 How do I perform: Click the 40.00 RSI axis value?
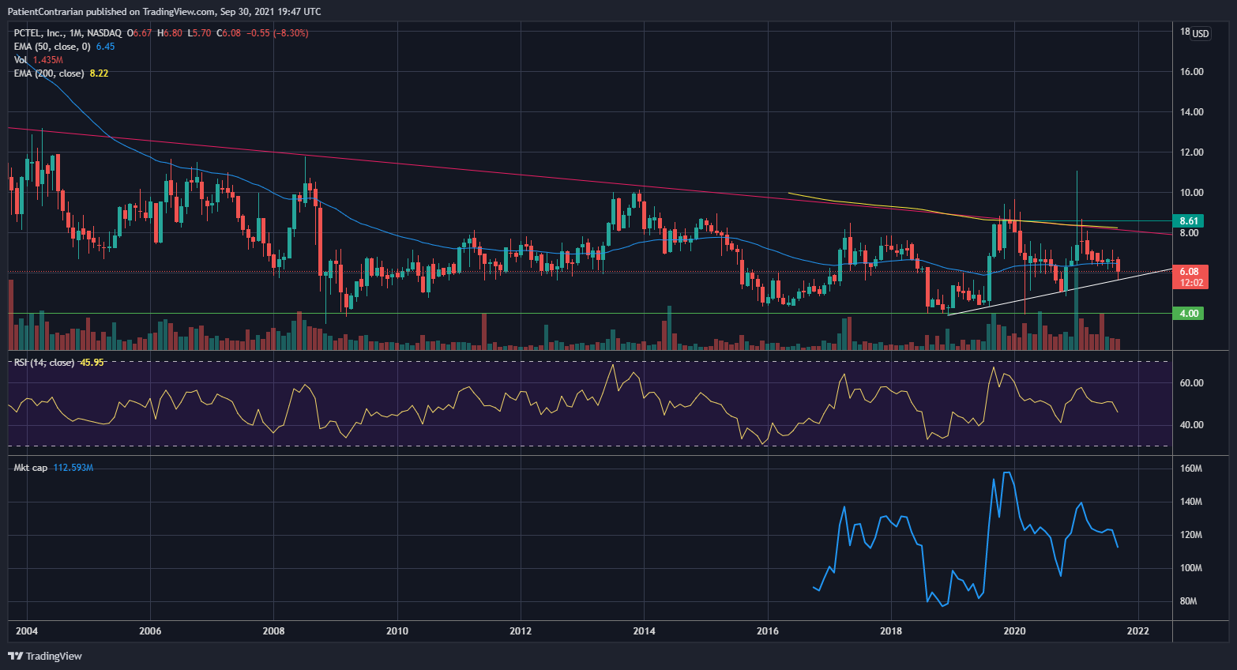(1191, 425)
